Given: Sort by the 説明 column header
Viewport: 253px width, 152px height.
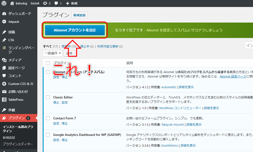Looking at the screenshot, I should (x=130, y=63).
